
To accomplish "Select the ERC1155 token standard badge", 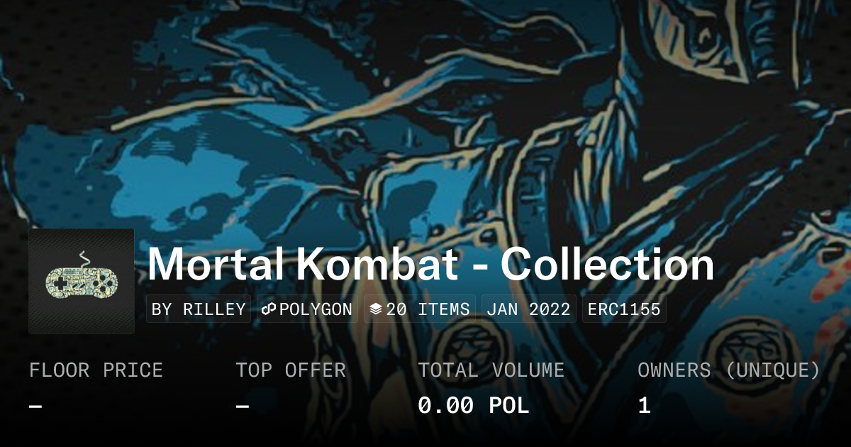I will (x=624, y=309).
